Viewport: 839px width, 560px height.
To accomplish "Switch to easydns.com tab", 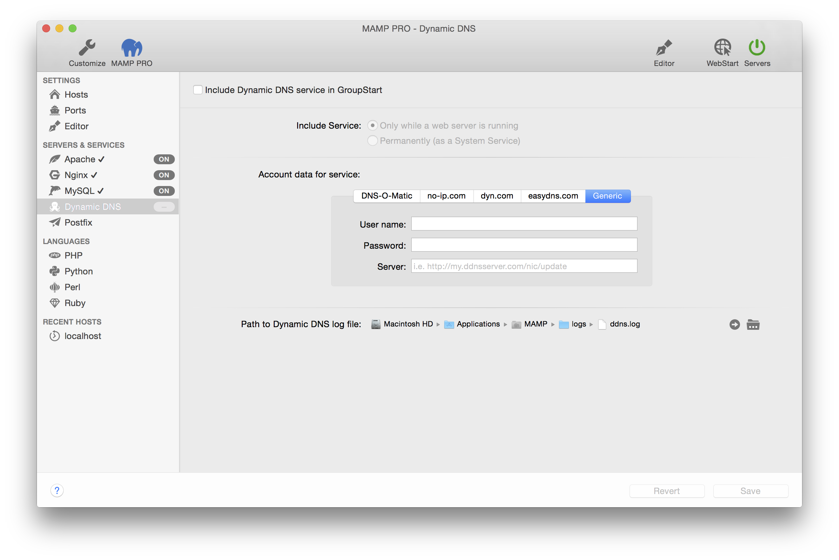I will [553, 196].
